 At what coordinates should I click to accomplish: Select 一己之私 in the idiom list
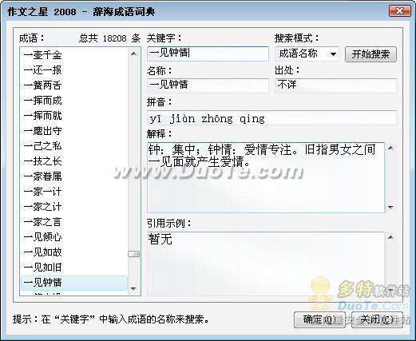click(74, 146)
